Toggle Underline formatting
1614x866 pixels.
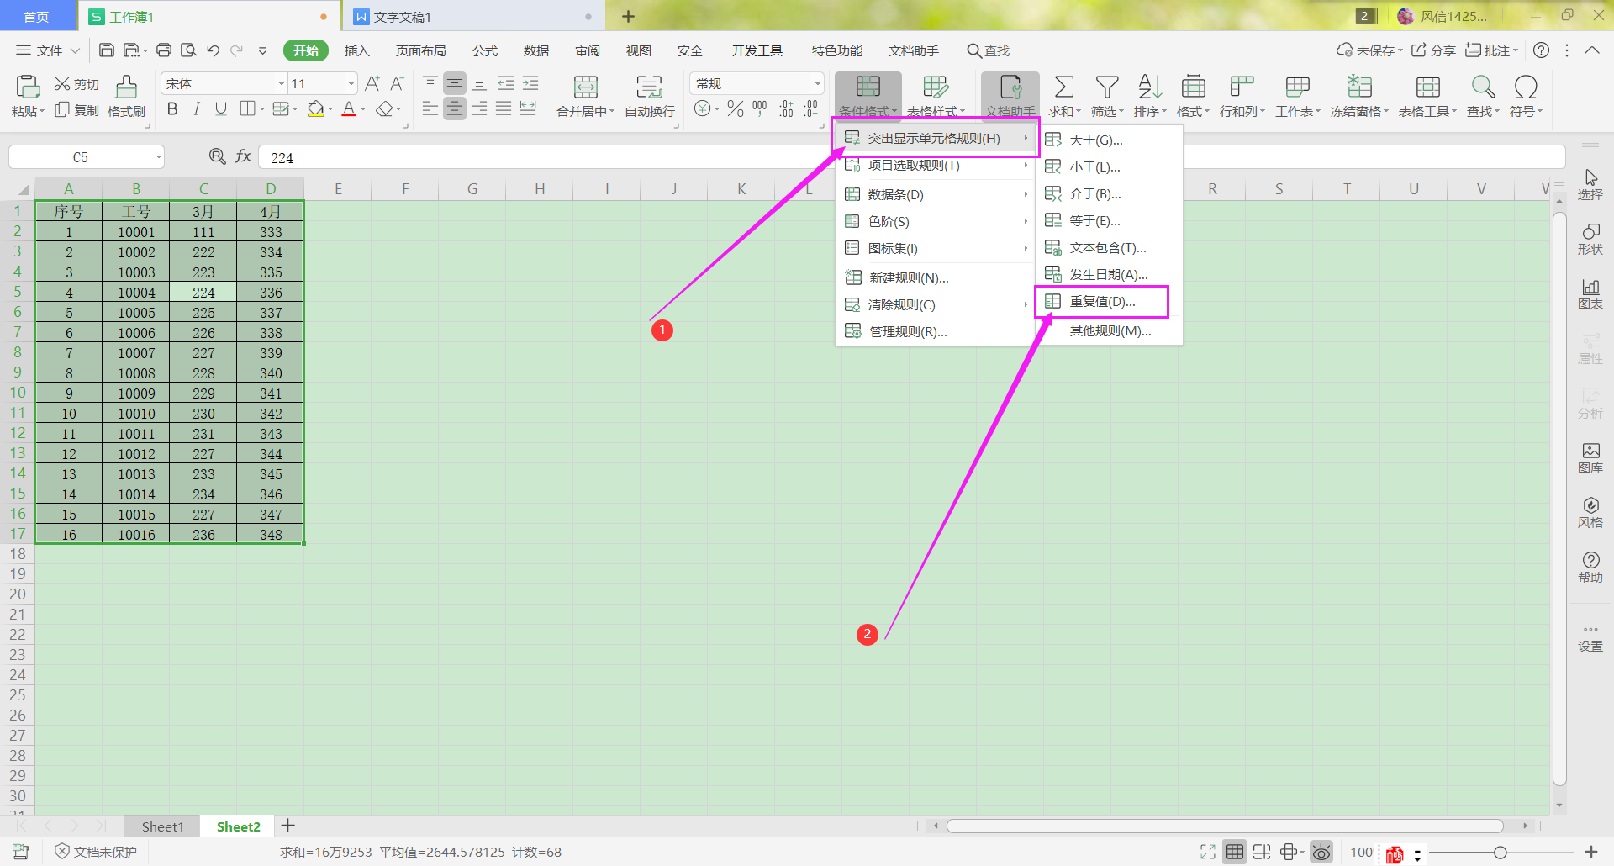(x=221, y=109)
